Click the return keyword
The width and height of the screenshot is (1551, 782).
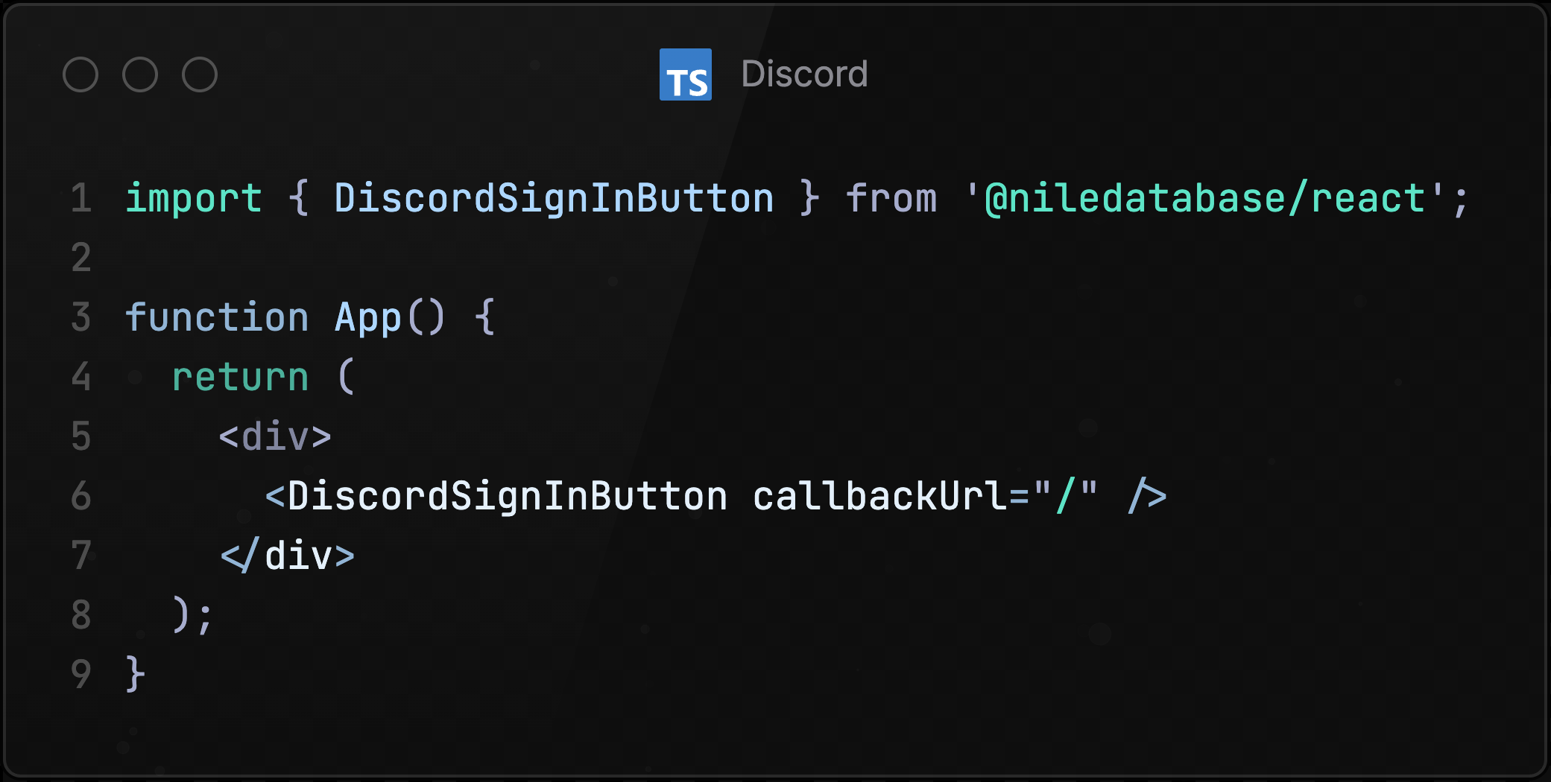coord(240,378)
